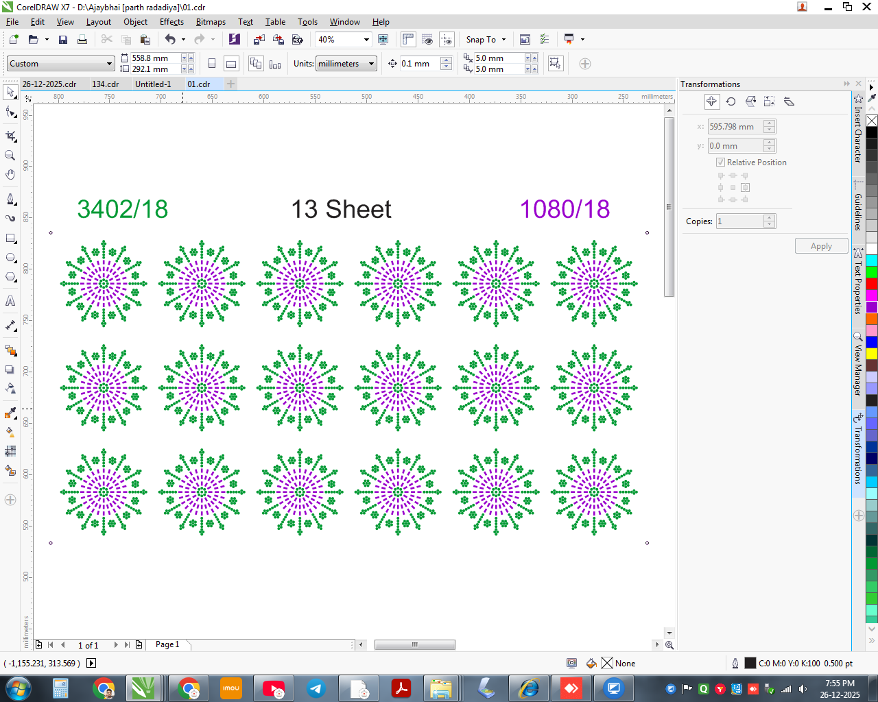878x702 pixels.
Task: Select Scale and mirror transformation icon
Action: [750, 101]
